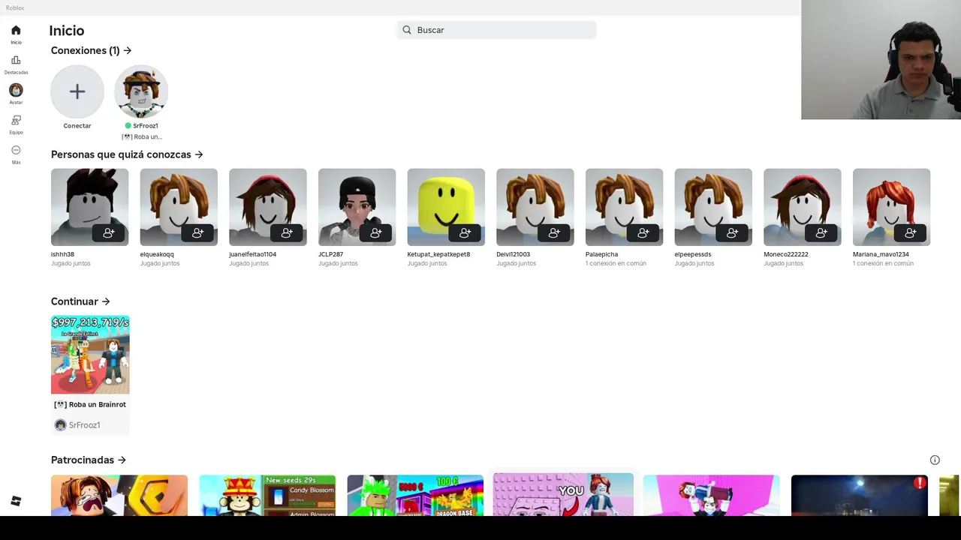Open ishhh38 profile picture
The height and width of the screenshot is (540, 961).
point(89,207)
